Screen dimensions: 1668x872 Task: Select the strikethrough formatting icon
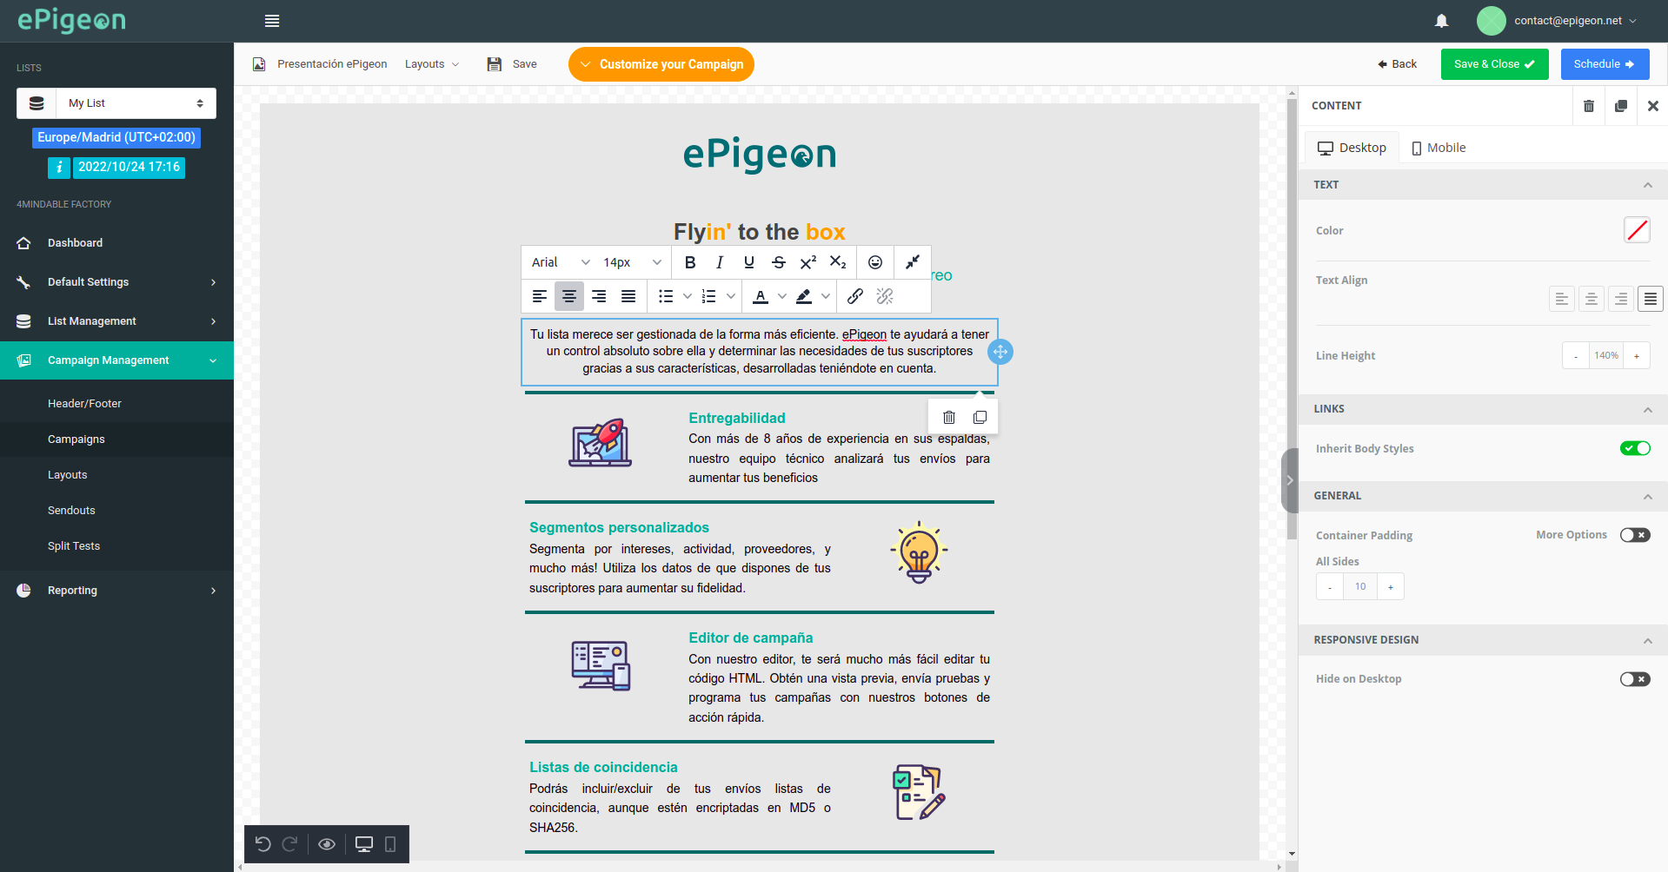(x=778, y=261)
